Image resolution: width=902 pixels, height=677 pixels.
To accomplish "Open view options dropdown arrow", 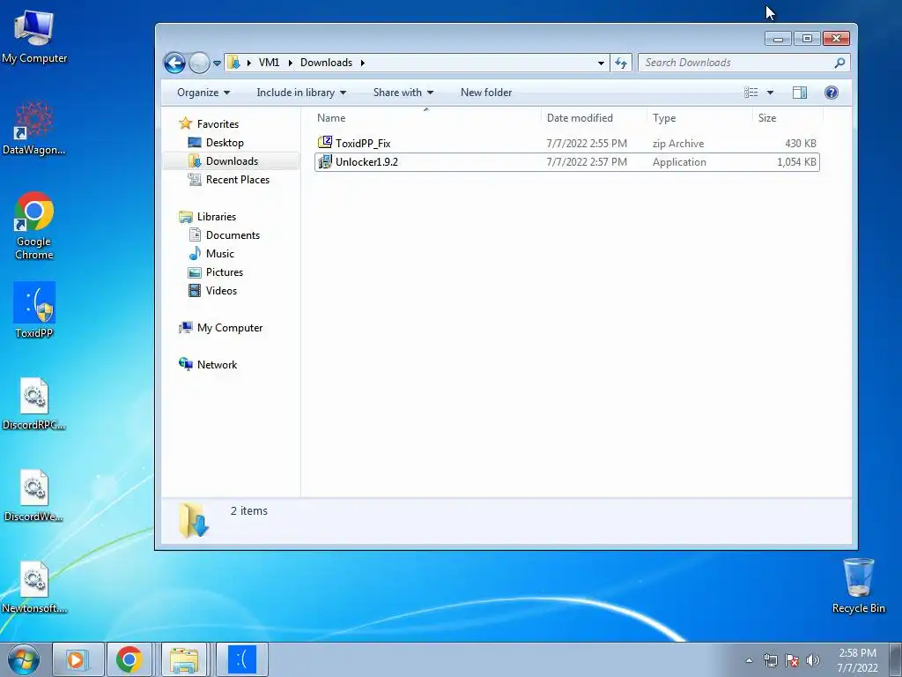I will coord(770,93).
